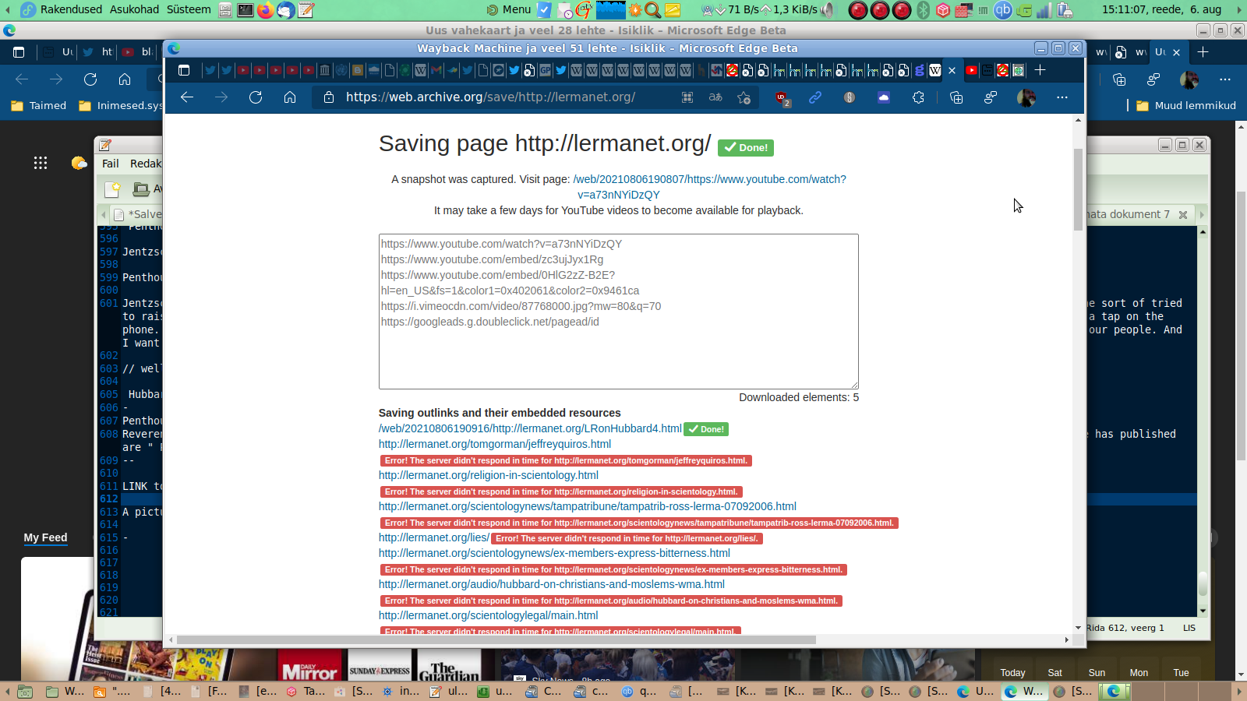This screenshot has width=1247, height=701.
Task: Select Today in the weather forecast
Action: [1013, 673]
